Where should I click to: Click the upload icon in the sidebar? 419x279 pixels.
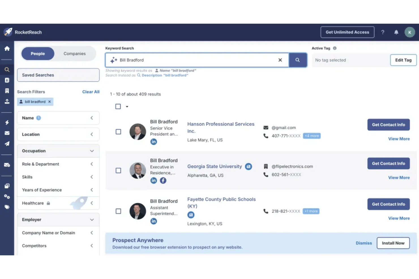click(x=7, y=101)
